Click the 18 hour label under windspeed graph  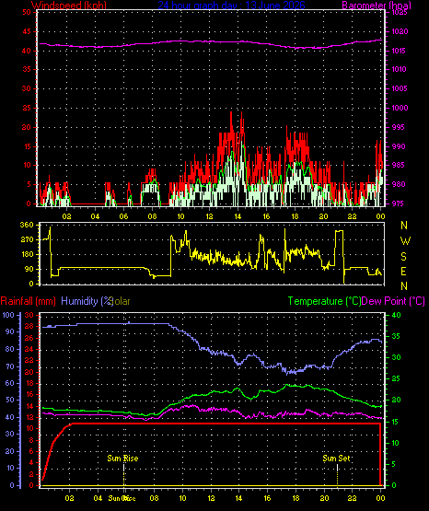pos(295,216)
